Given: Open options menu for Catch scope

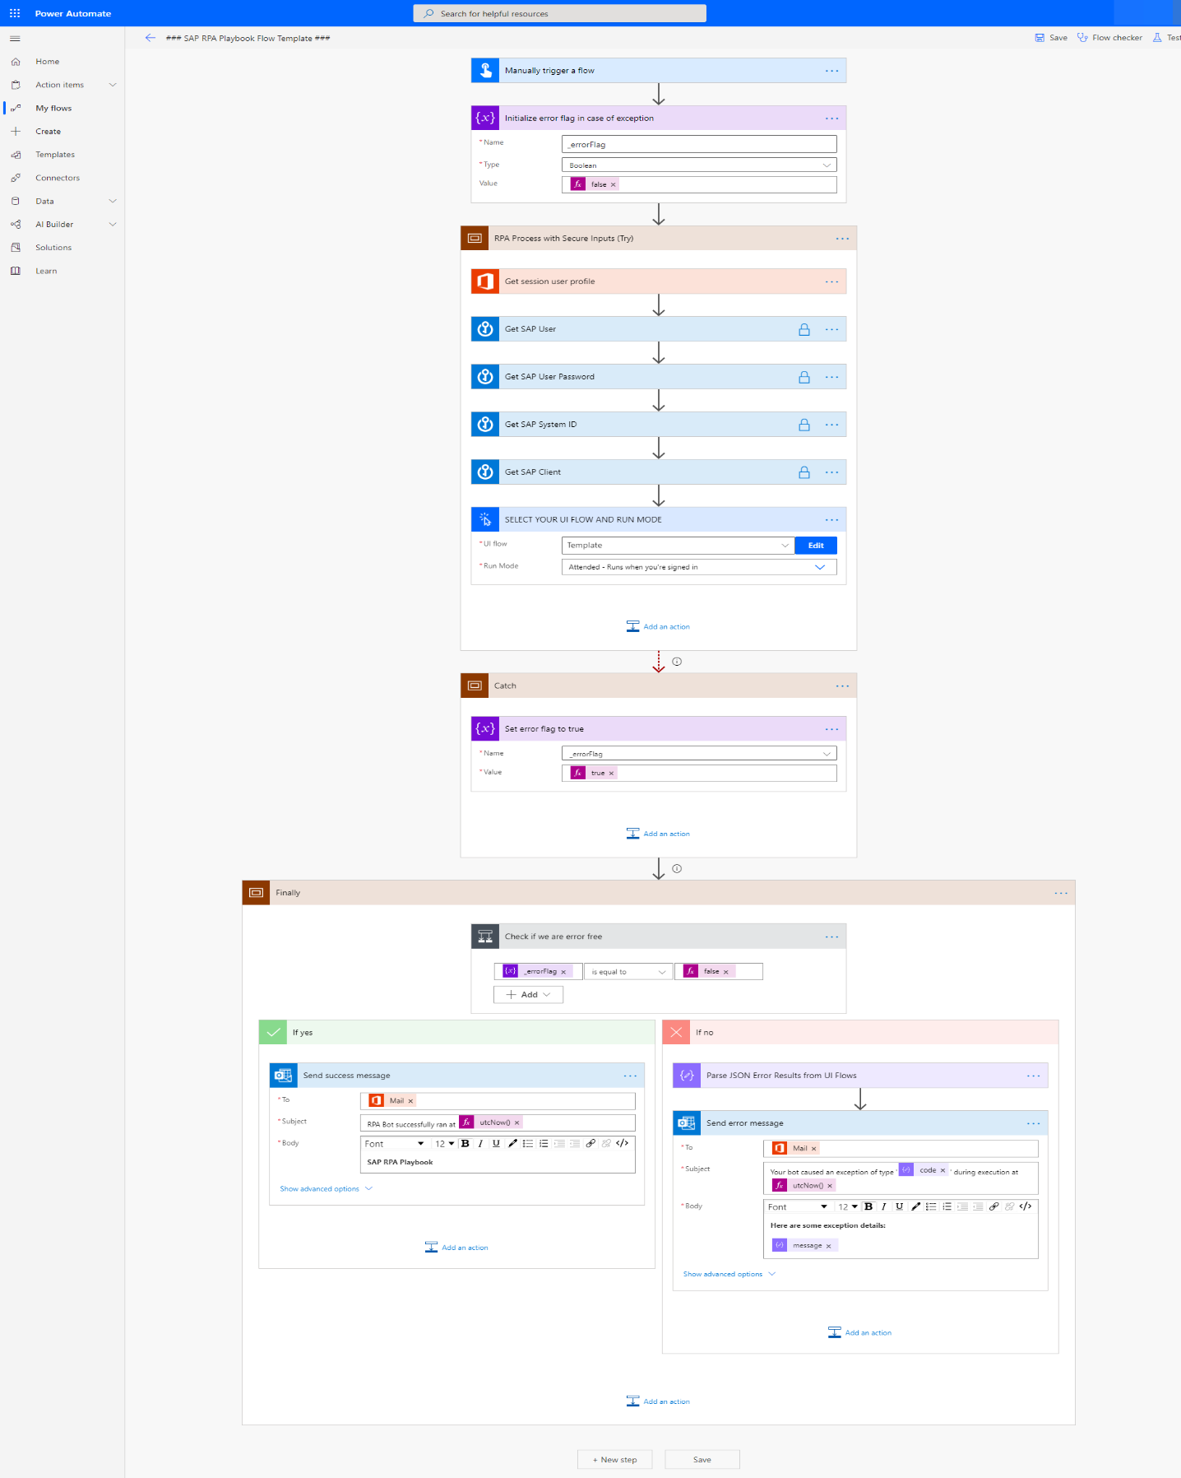Looking at the screenshot, I should click(x=843, y=686).
